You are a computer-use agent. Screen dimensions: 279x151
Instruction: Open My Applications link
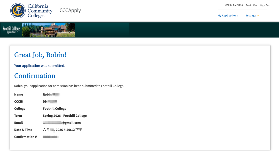[228, 15]
